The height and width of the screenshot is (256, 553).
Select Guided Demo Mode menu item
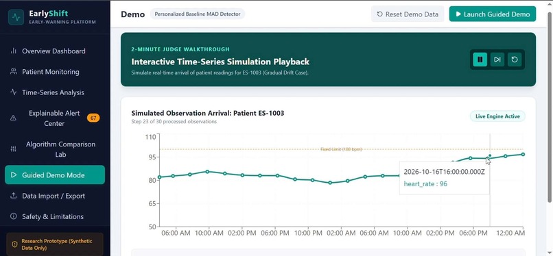pyautogui.click(x=55, y=175)
